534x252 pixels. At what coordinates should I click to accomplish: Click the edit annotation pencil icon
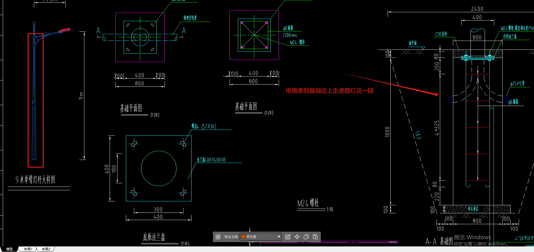[288, 237]
